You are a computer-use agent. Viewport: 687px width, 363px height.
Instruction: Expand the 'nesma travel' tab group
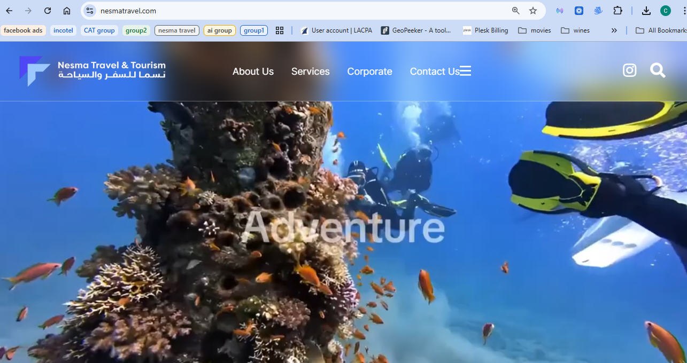pyautogui.click(x=176, y=30)
